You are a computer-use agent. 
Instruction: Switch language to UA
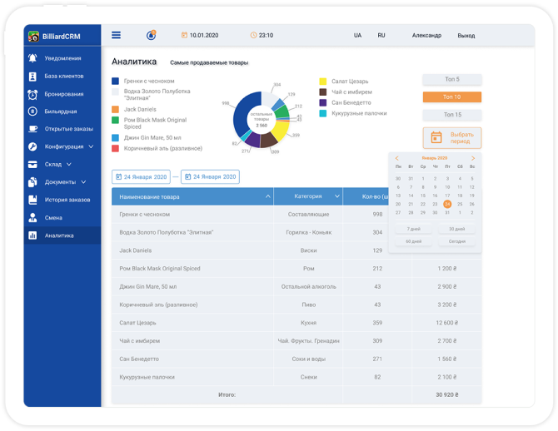click(x=357, y=36)
